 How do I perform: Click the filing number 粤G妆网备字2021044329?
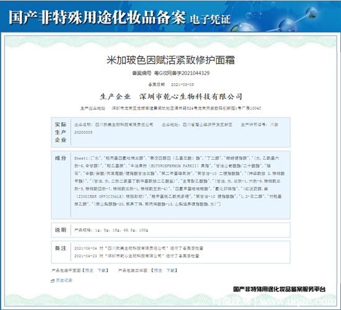[x=182, y=73]
